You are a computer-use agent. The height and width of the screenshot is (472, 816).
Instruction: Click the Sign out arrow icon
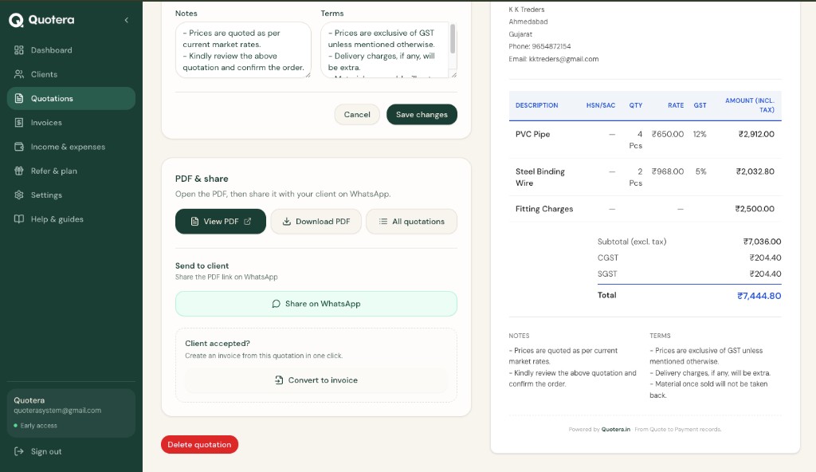[x=19, y=452]
